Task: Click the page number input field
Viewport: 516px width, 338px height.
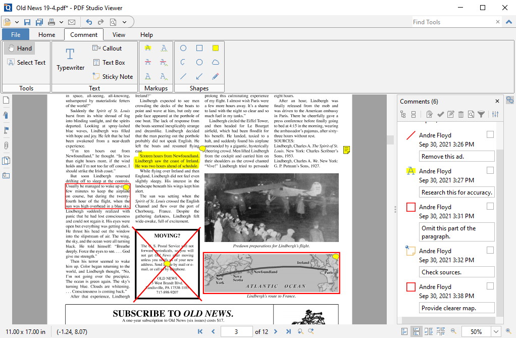Action: 237,331
